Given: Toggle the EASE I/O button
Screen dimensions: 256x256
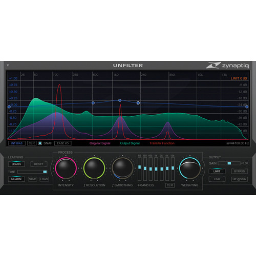Looking at the screenshot, I should pyautogui.click(x=63, y=143).
